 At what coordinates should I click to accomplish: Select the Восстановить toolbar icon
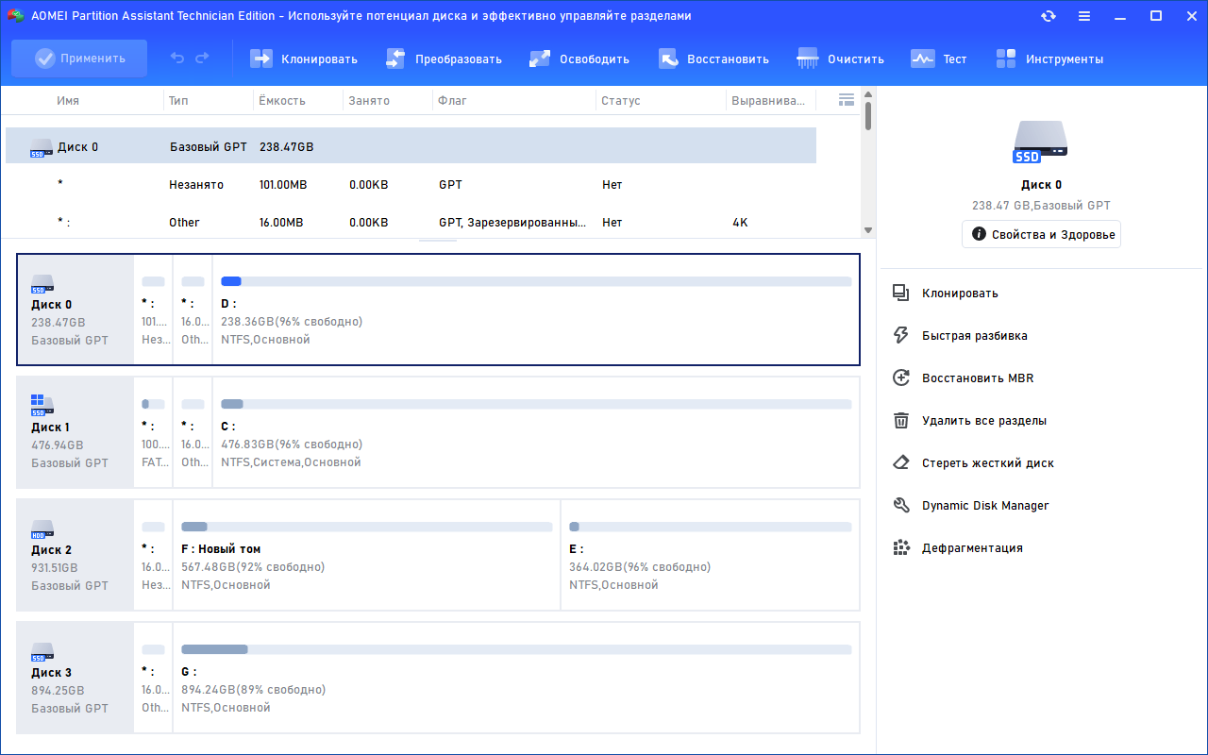click(668, 59)
